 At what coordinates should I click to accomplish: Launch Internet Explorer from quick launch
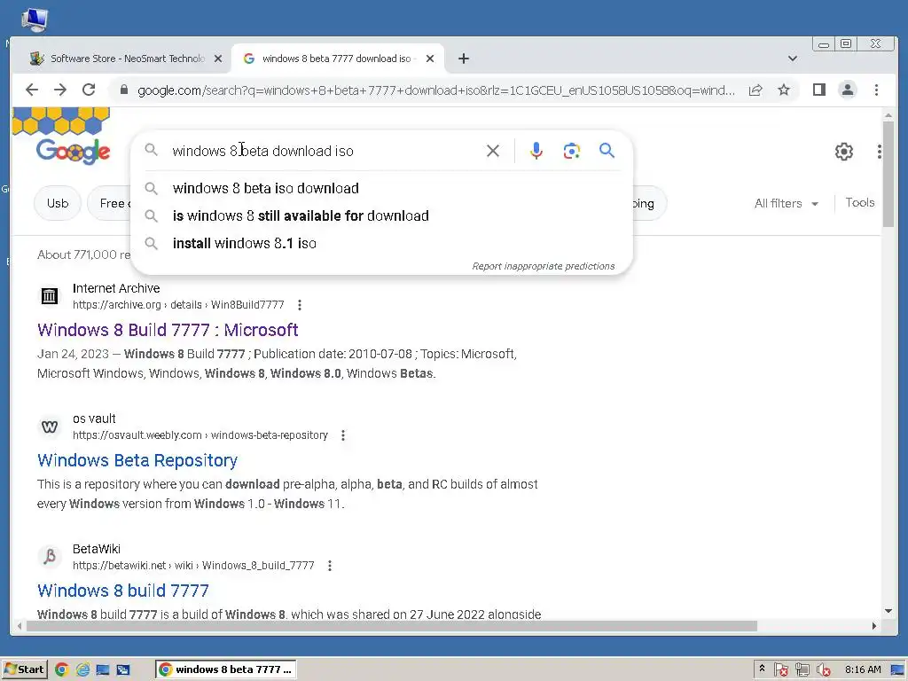coord(82,669)
